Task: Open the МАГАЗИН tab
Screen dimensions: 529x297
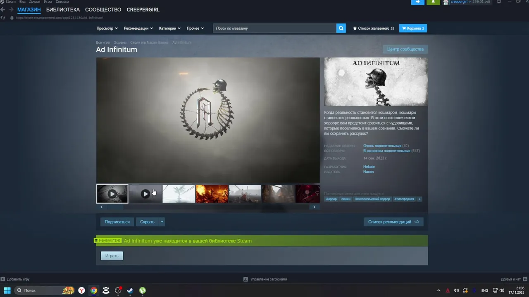Action: pyautogui.click(x=29, y=9)
